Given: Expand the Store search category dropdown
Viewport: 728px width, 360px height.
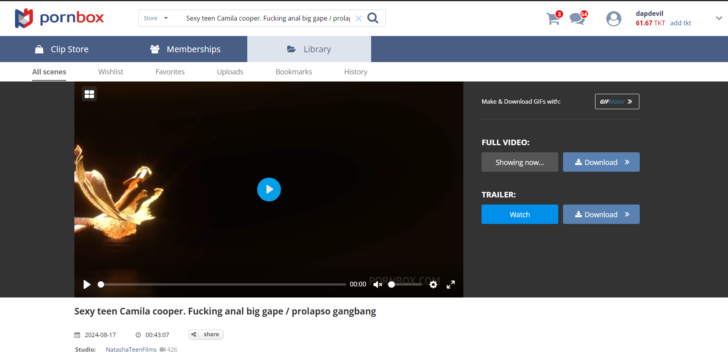Looking at the screenshot, I should click(x=156, y=18).
